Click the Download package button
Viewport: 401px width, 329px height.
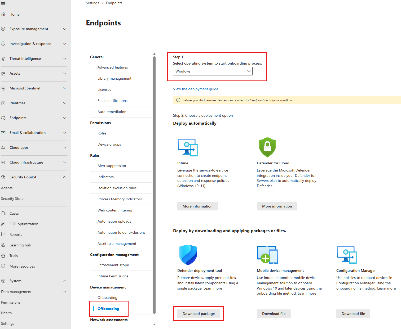tap(199, 314)
